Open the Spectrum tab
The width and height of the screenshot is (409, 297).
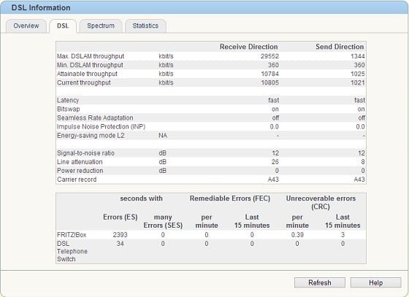point(101,26)
